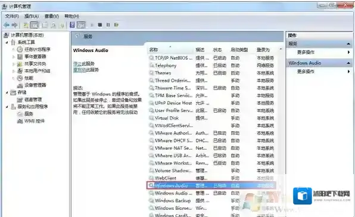355x217 pixels.
Task: Open the 操作(A) menu
Action: (x=32, y=16)
